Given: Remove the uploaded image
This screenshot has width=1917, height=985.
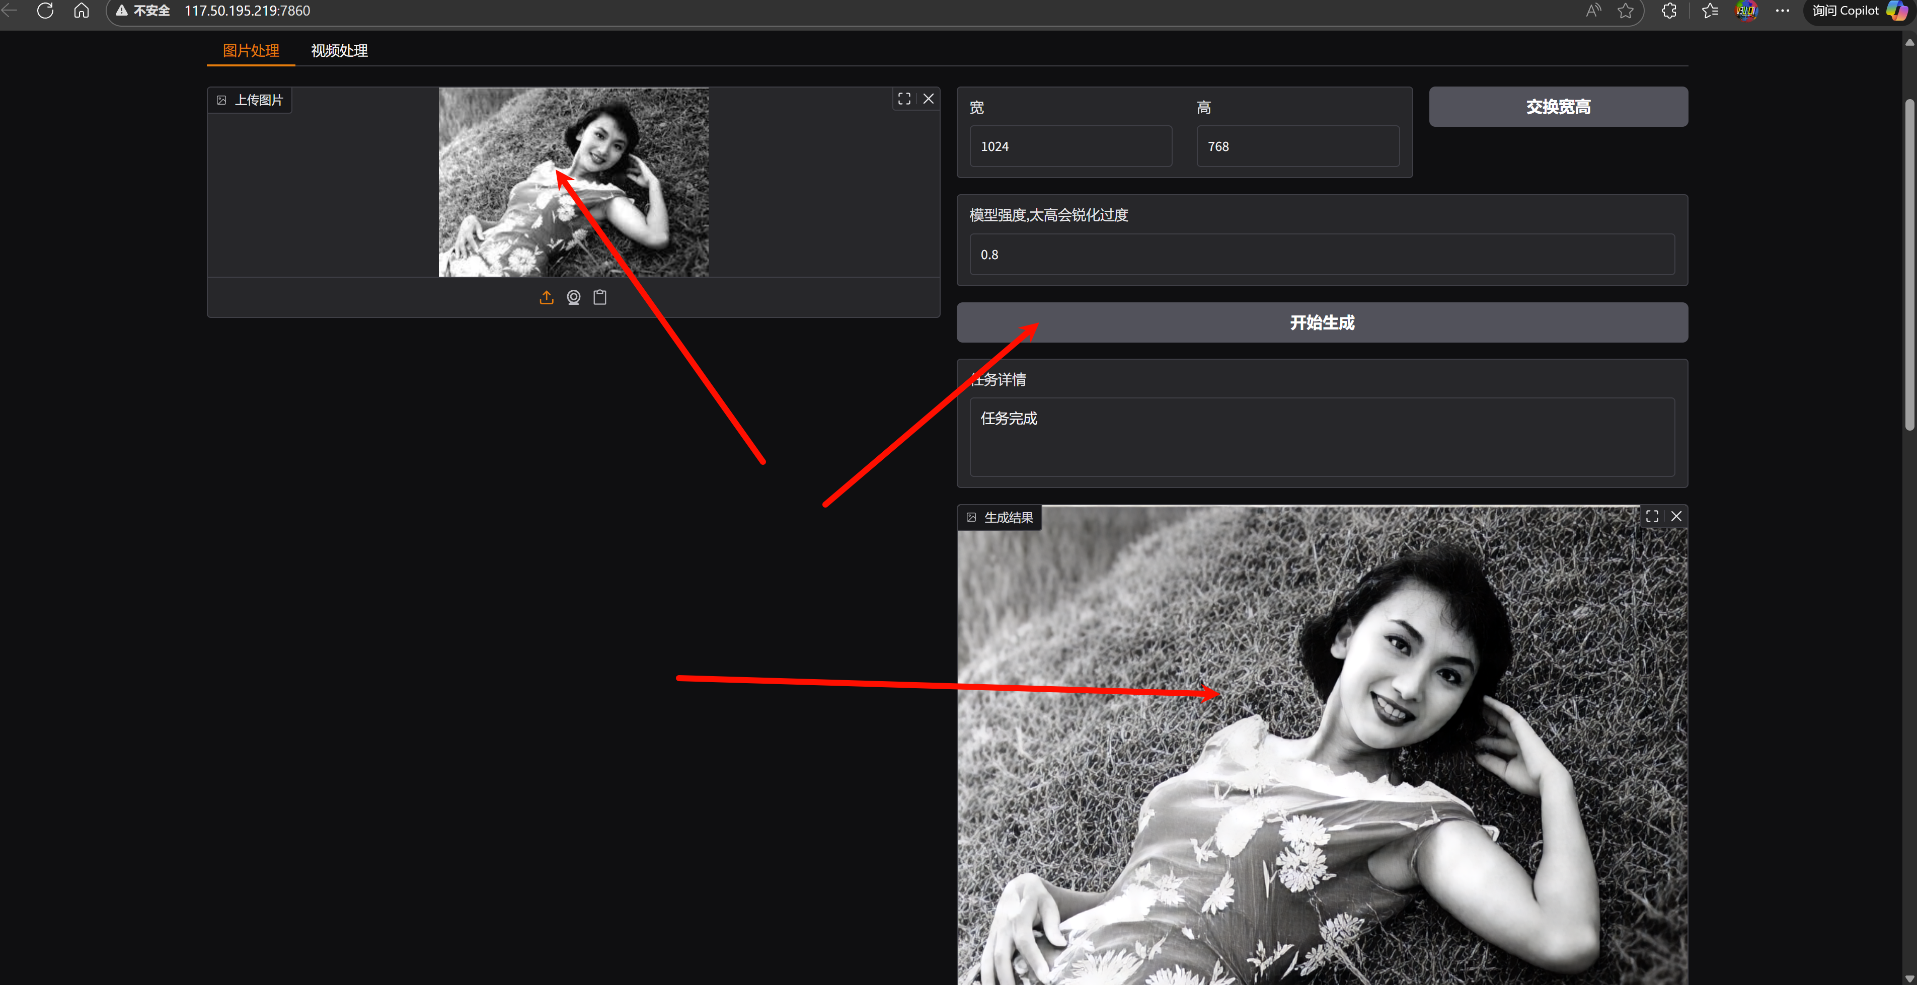Looking at the screenshot, I should coord(929,99).
